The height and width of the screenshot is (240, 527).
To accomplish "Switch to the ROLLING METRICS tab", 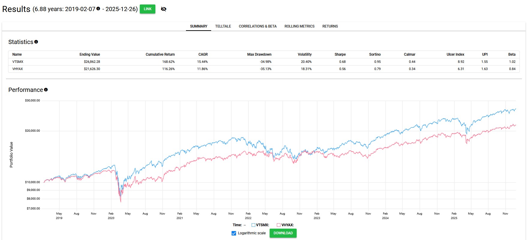I will pyautogui.click(x=300, y=26).
